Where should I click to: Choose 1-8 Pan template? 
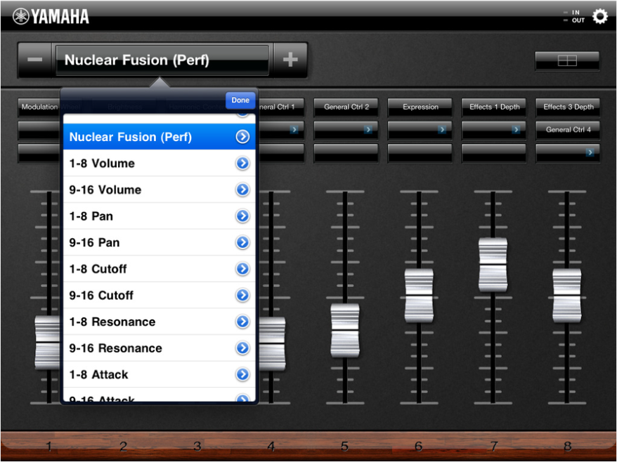coord(160,216)
